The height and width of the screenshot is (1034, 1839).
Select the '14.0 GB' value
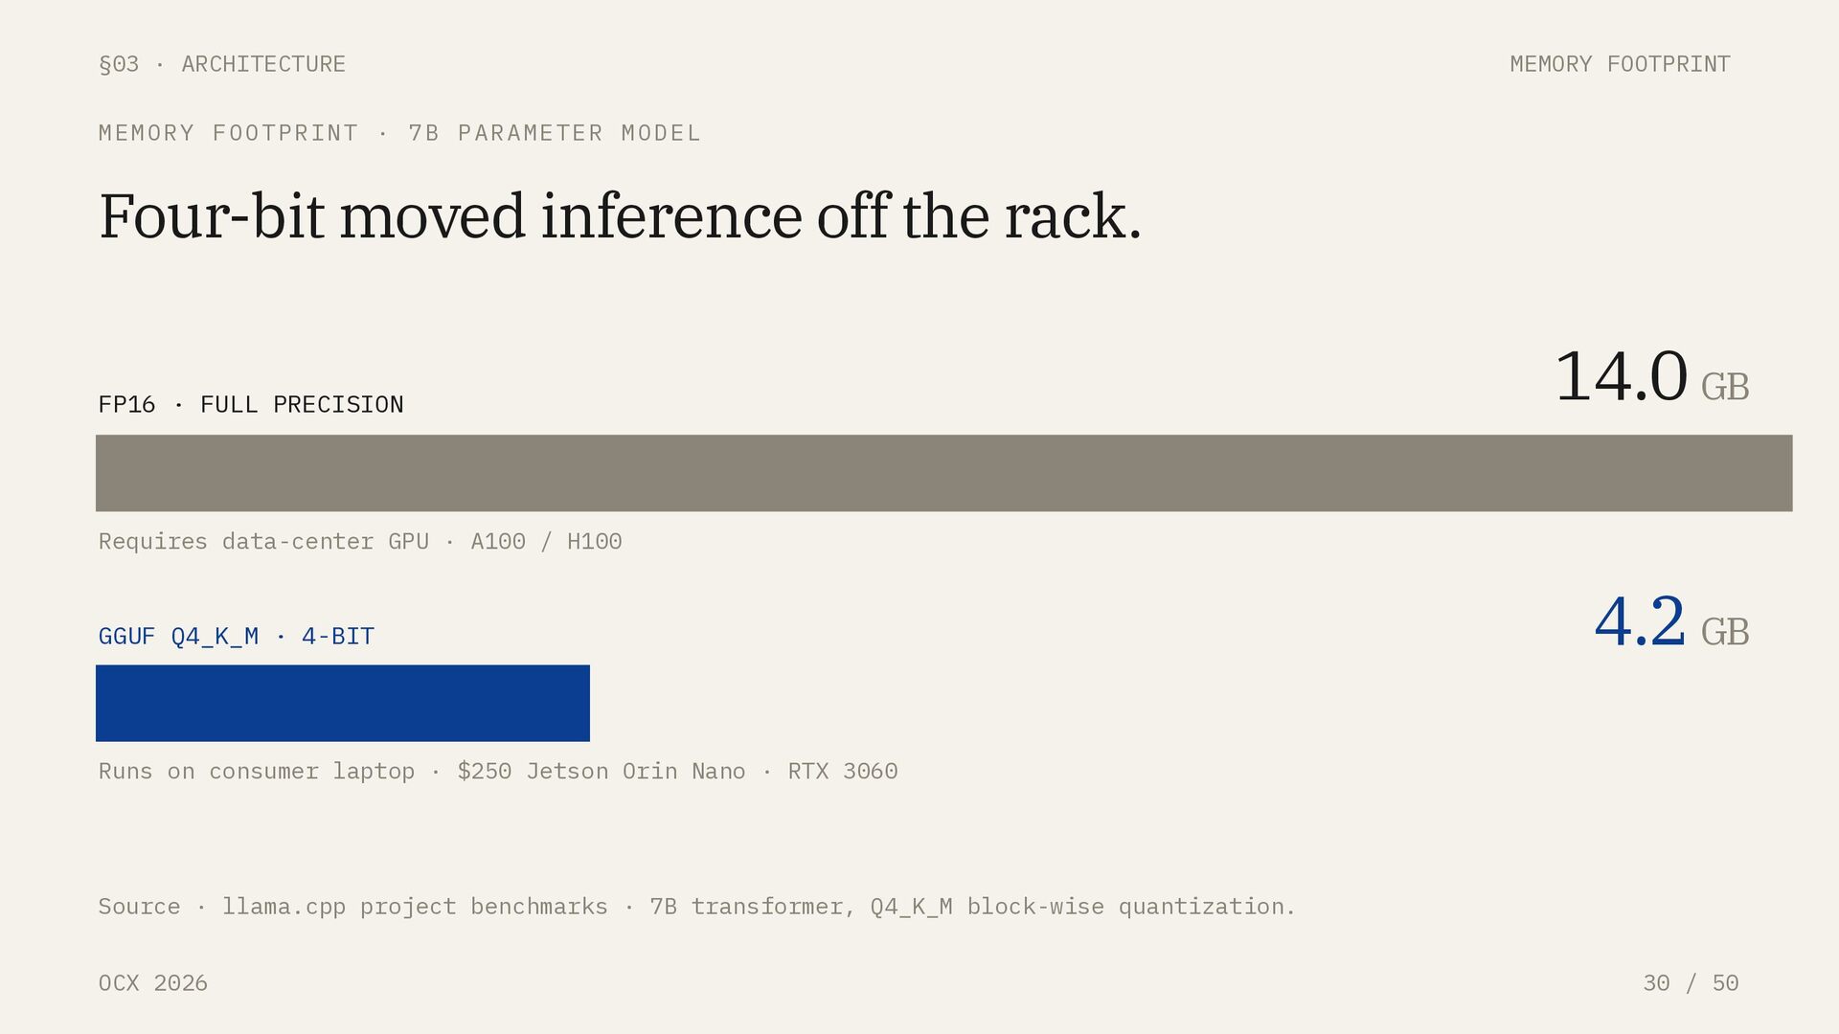(1652, 377)
